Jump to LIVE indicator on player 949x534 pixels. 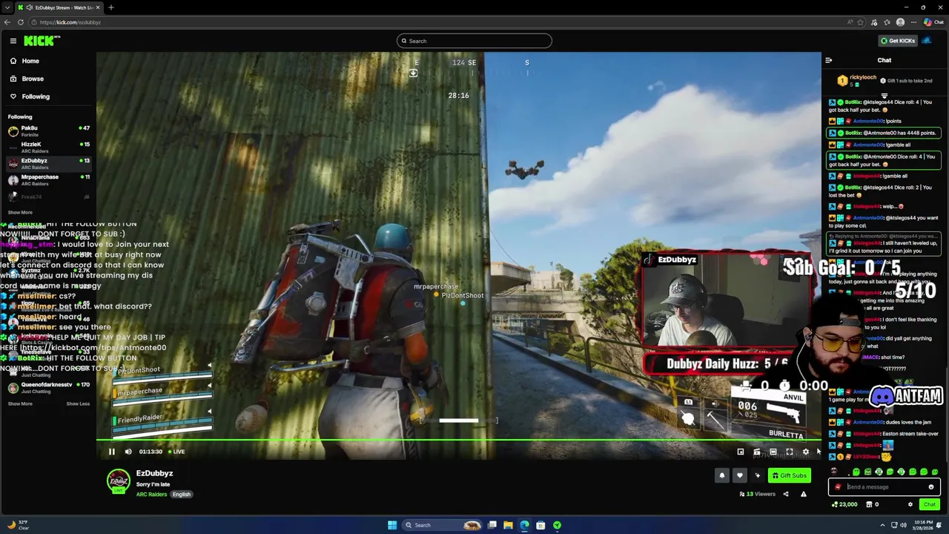click(x=176, y=452)
